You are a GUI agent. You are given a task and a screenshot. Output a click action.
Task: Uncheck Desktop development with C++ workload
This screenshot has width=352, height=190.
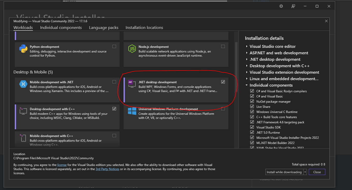click(114, 109)
